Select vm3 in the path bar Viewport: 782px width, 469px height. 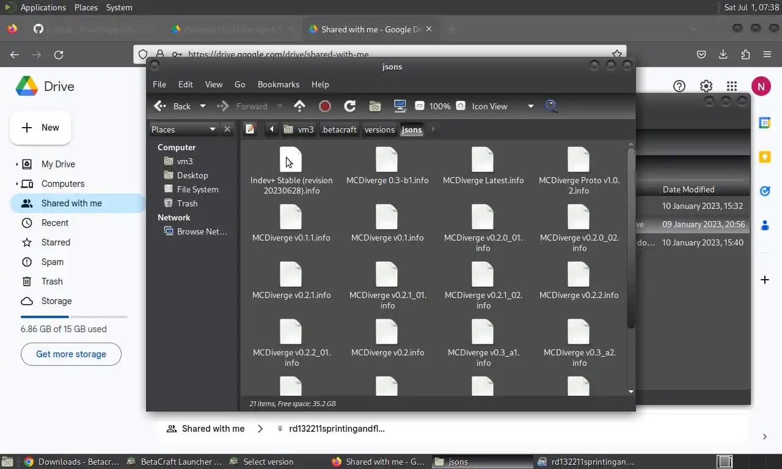click(x=299, y=129)
